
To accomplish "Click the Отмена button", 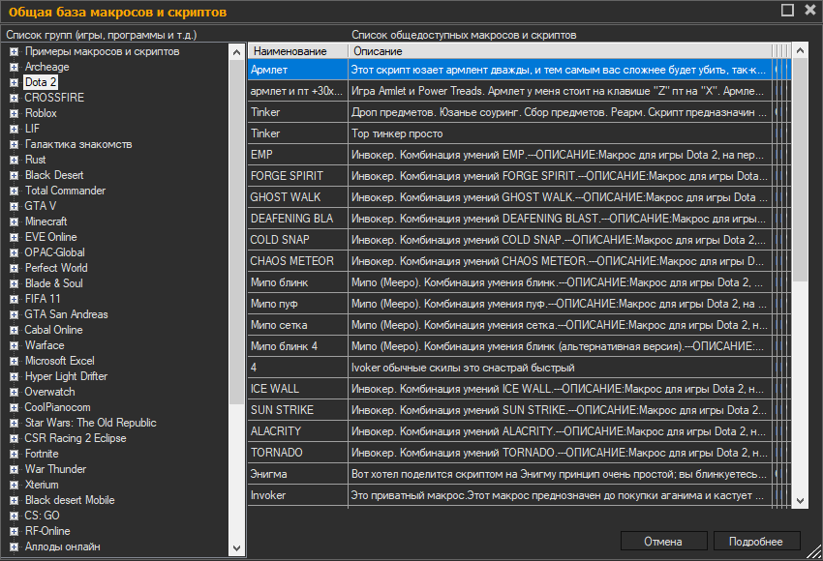I will coord(663,541).
